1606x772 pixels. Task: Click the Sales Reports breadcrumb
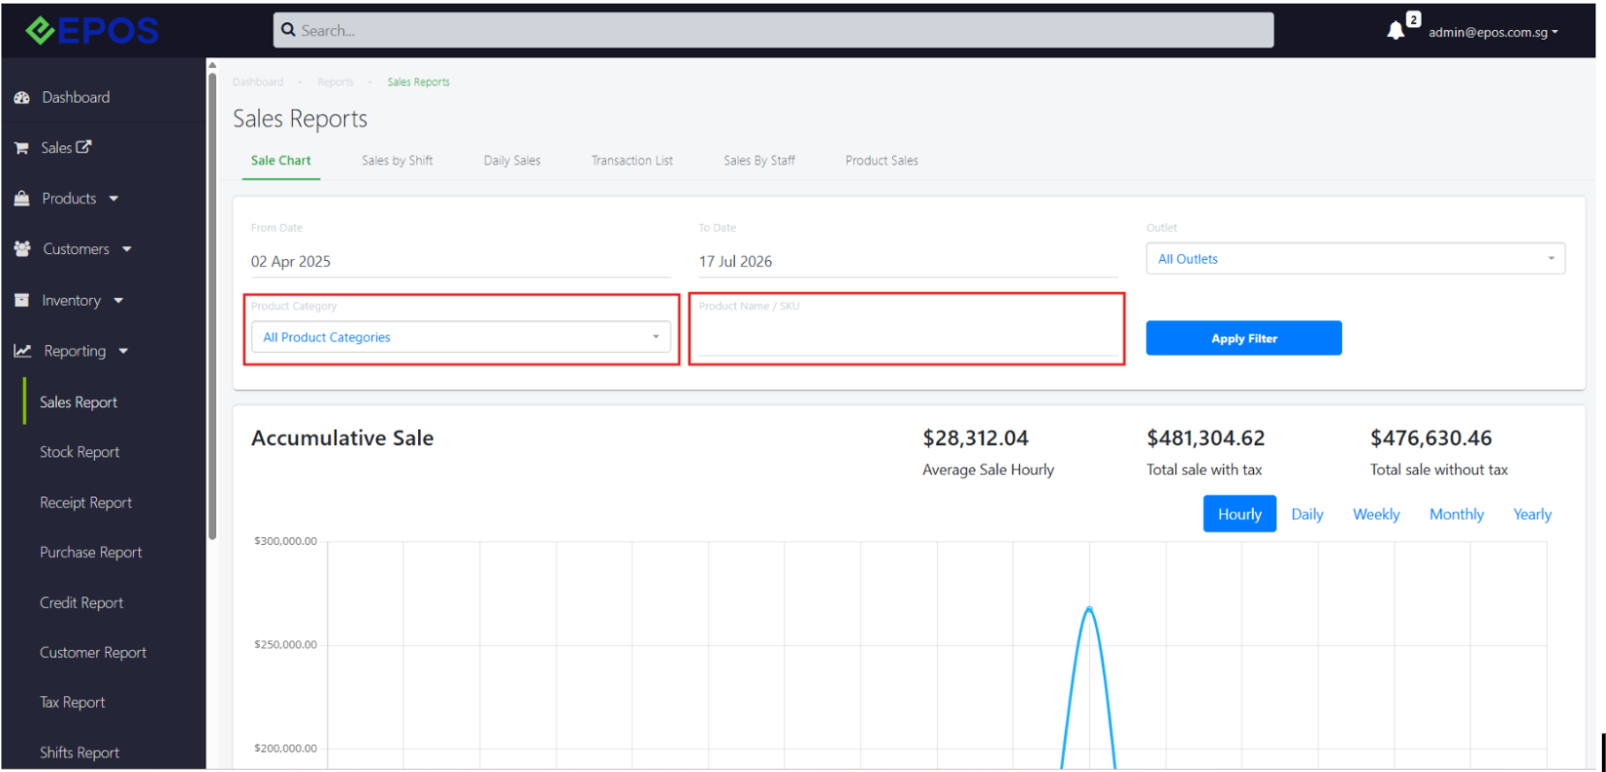pos(419,82)
